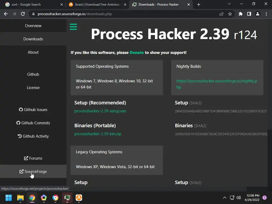Open Github Issues in the sidebar

(33, 110)
